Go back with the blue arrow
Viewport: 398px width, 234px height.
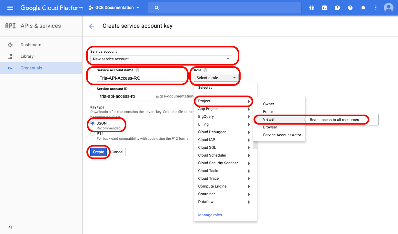[92, 26]
